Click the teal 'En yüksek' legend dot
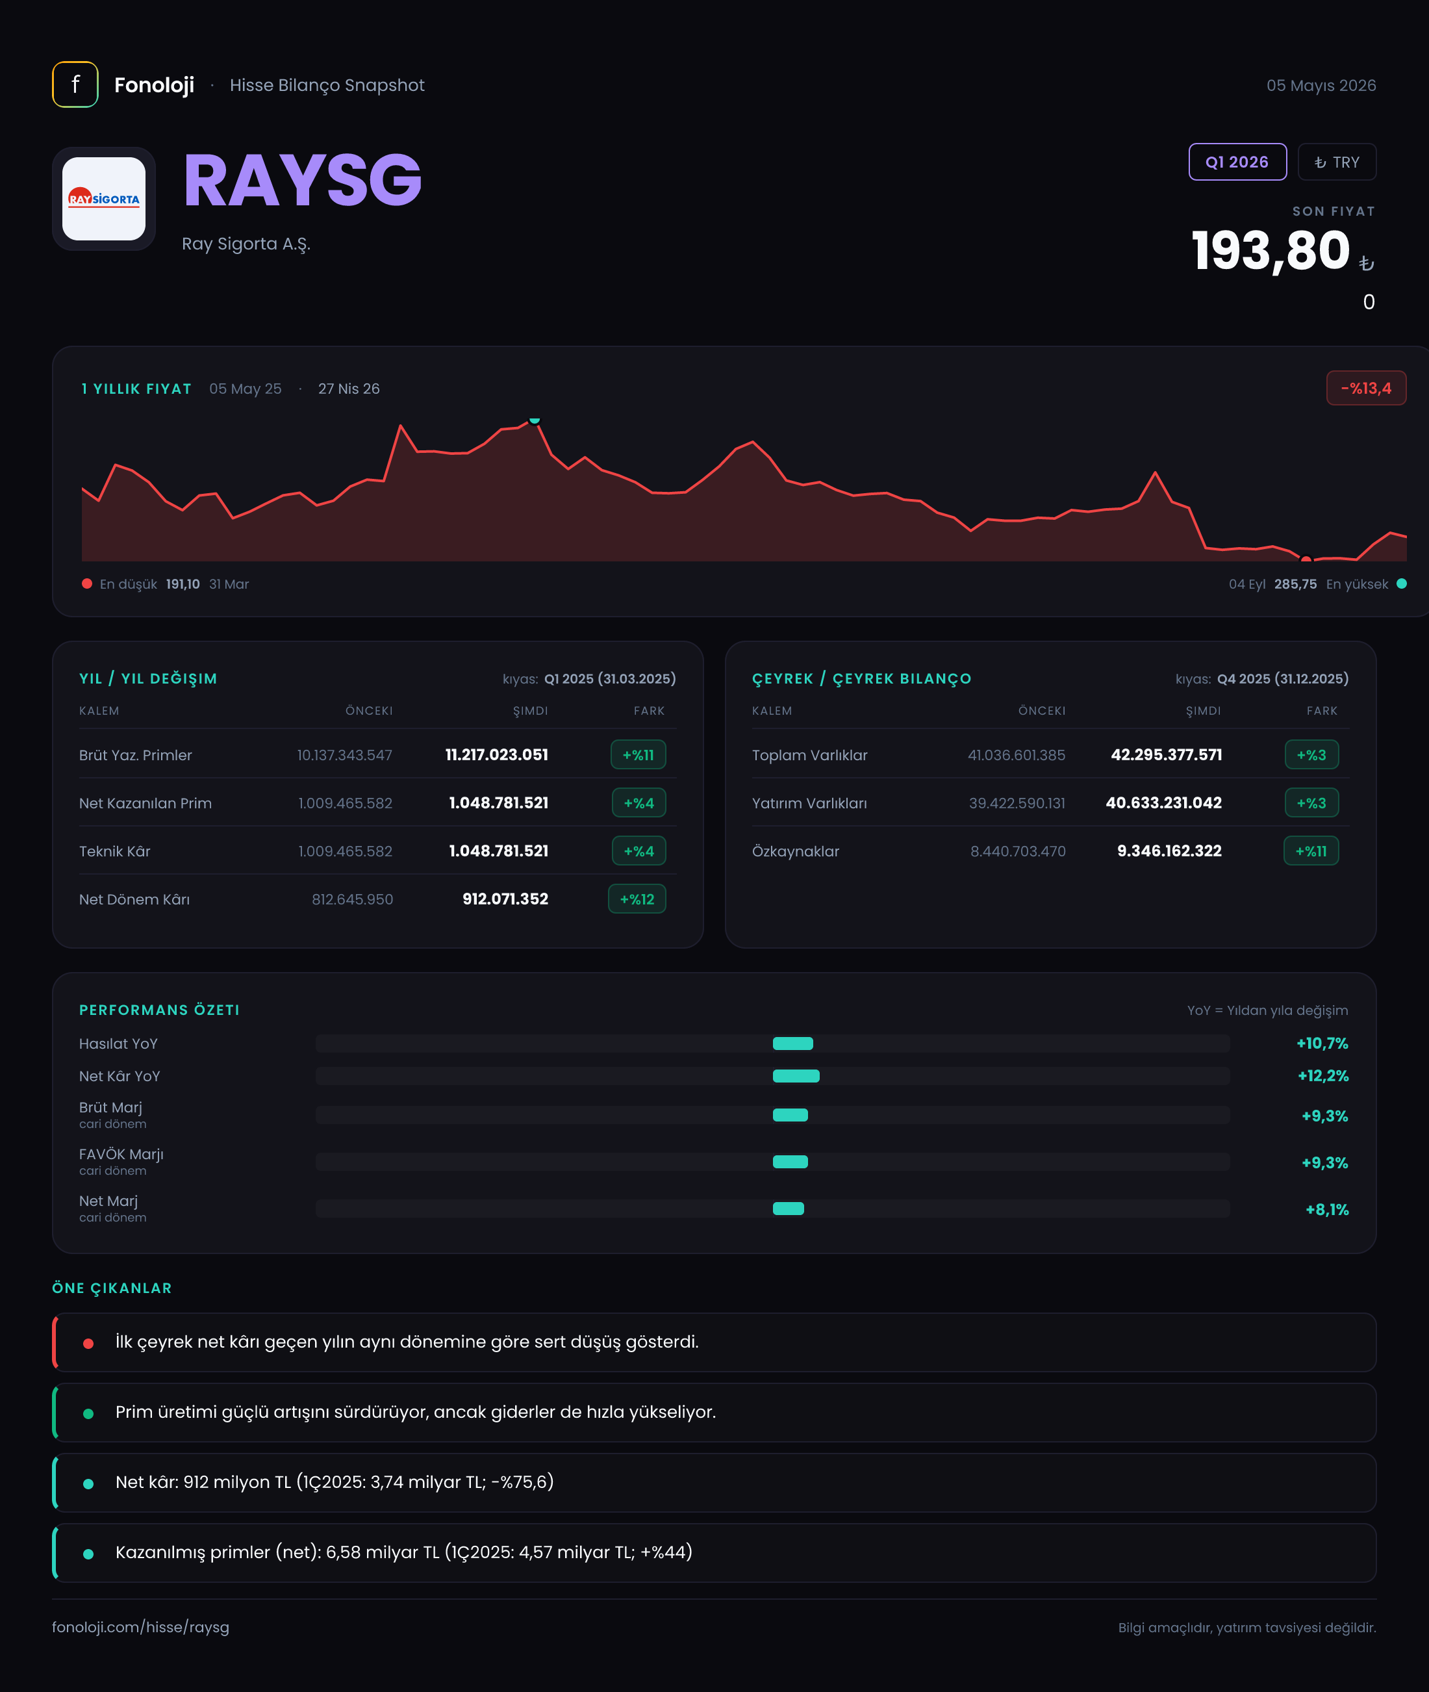 point(1402,583)
